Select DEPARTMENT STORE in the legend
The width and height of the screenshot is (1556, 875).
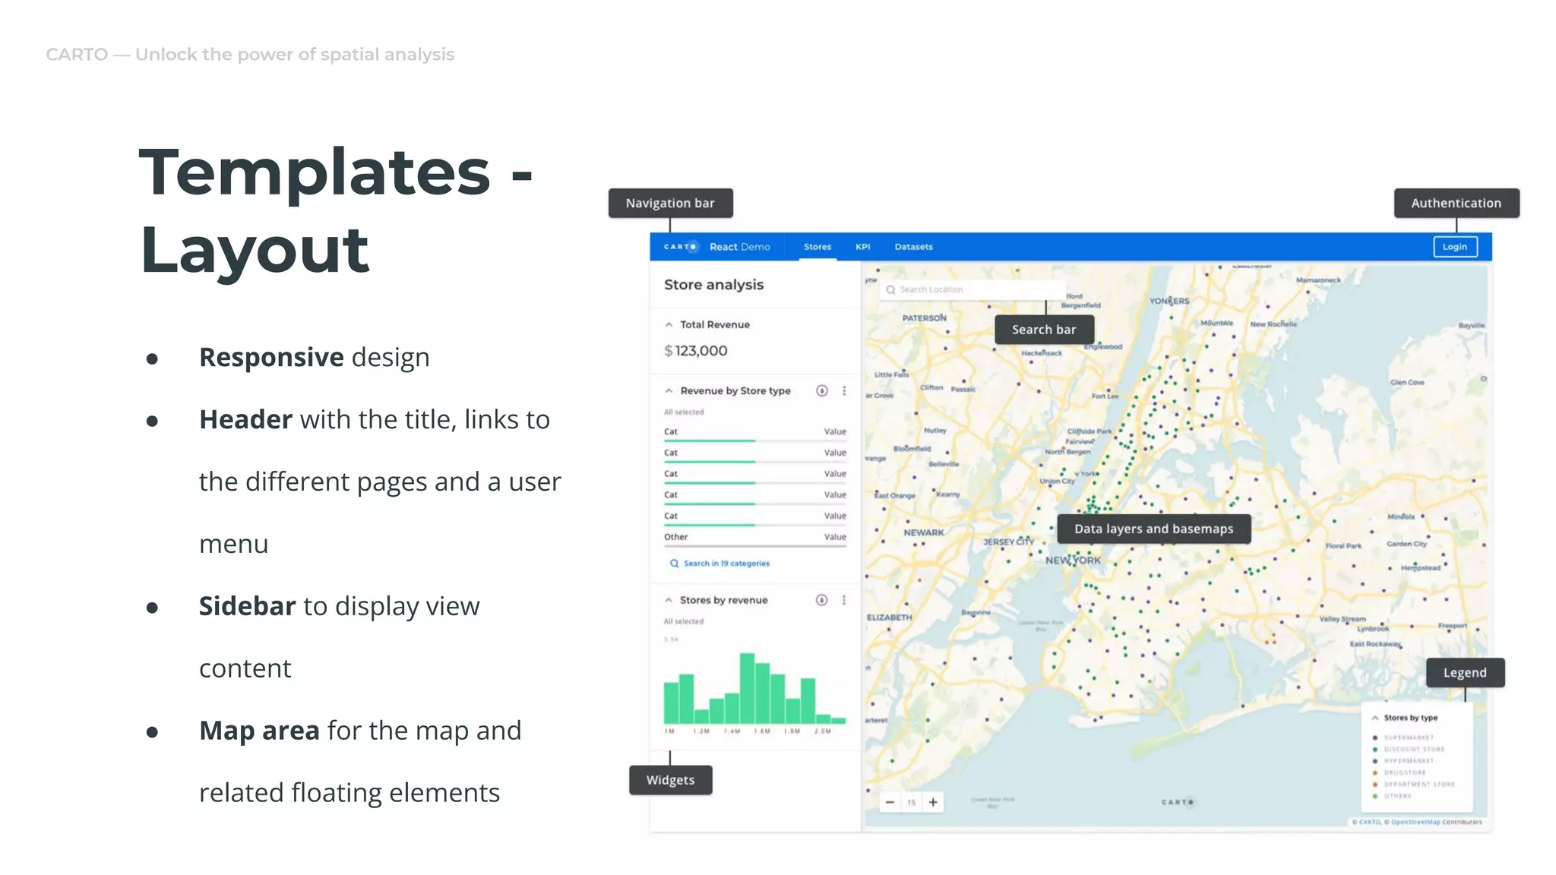tap(1419, 785)
